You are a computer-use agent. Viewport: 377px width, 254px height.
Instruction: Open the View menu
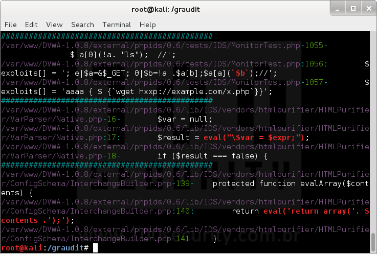[54, 25]
